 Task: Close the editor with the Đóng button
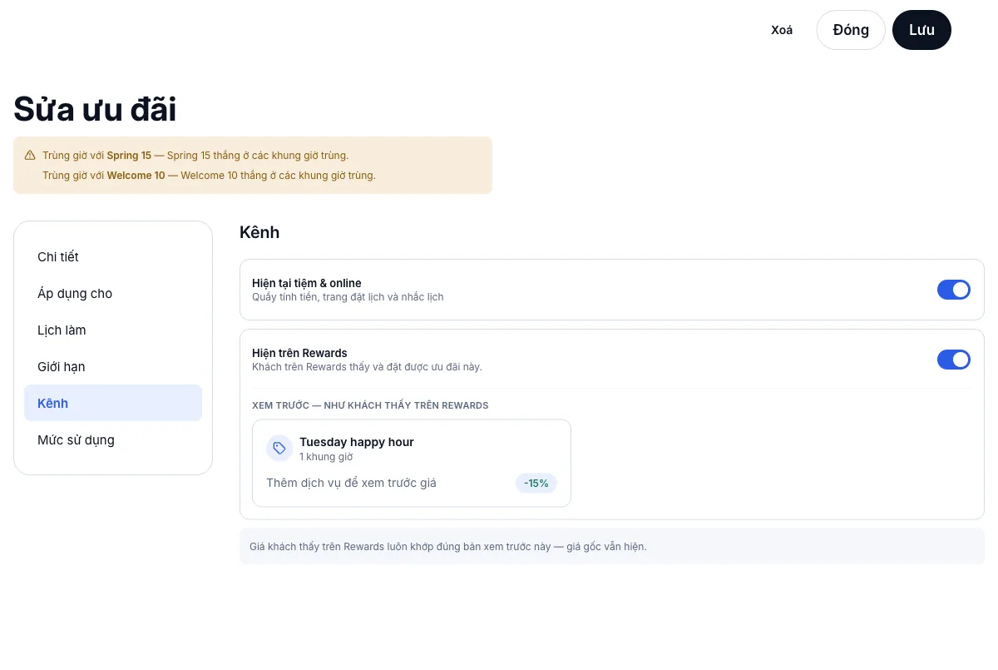[851, 30]
